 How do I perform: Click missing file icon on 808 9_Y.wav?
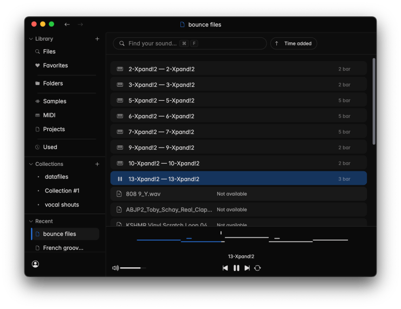click(119, 194)
